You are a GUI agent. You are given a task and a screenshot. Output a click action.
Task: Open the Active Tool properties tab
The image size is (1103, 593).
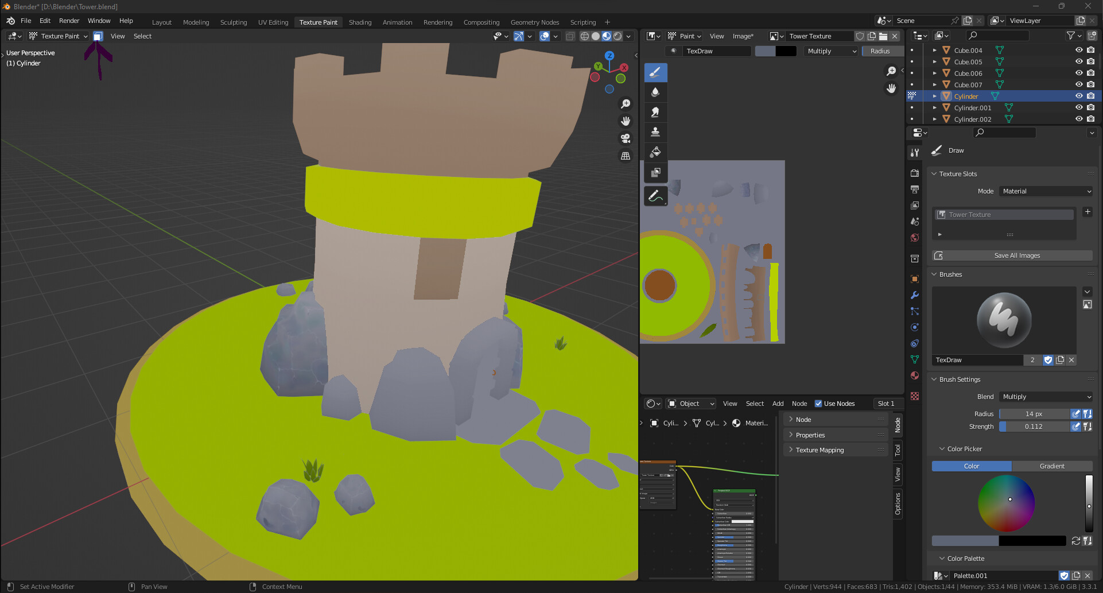(915, 153)
